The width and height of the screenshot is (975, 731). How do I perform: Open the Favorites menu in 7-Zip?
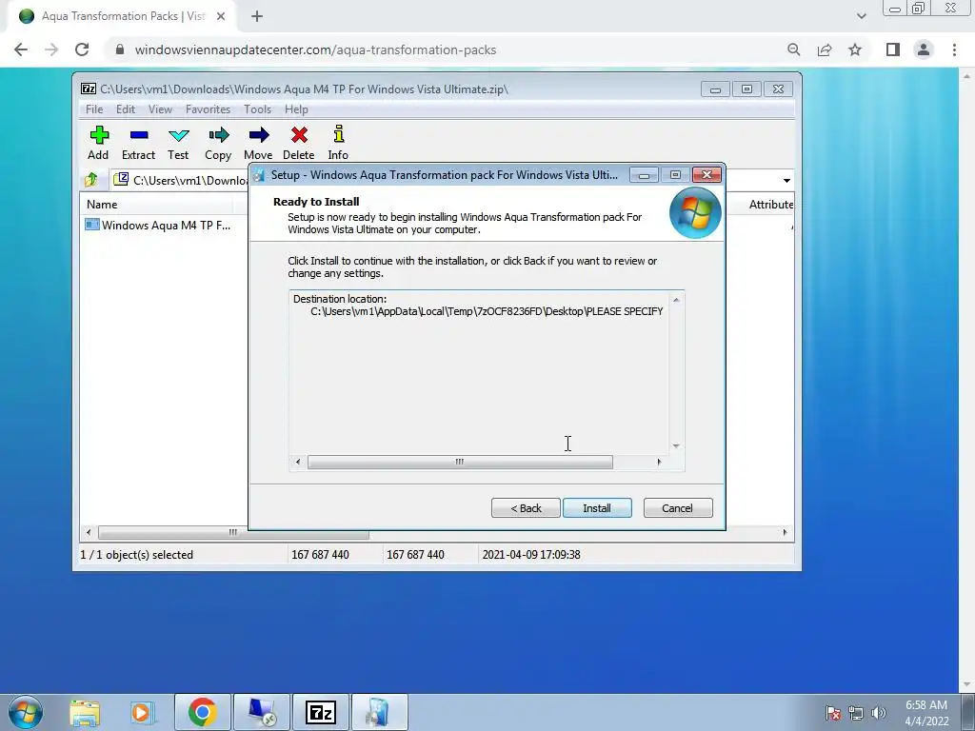(208, 109)
